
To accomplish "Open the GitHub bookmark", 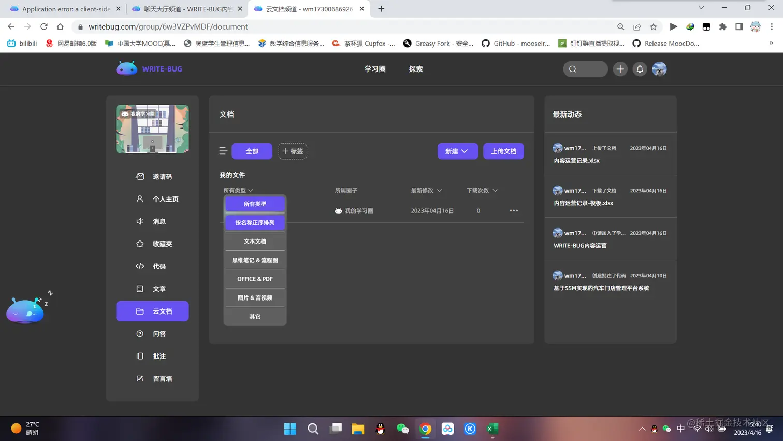I will 516,44.
